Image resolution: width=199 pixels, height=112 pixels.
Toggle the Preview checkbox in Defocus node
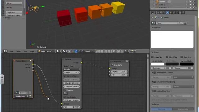(x=64, y=90)
